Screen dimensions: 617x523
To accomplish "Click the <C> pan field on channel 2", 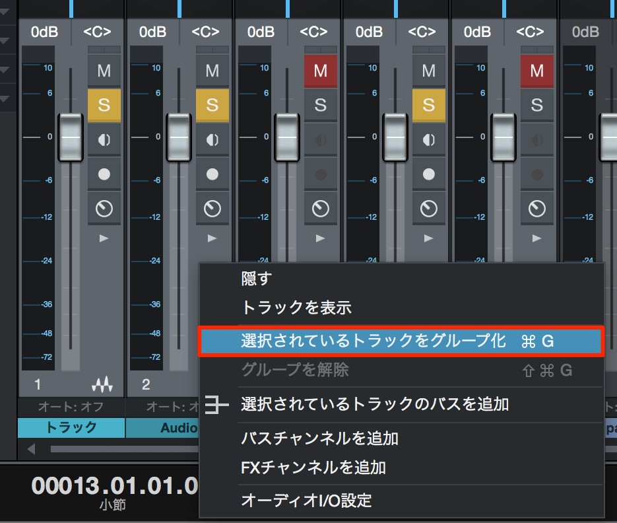I will pos(206,32).
